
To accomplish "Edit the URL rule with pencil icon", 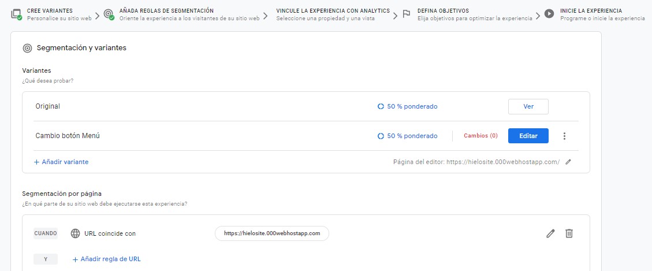I will [550, 233].
